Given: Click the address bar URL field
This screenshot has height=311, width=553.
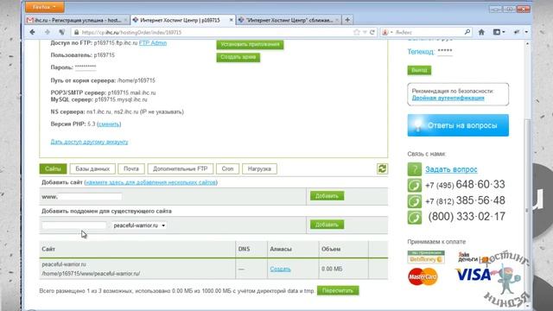Looking at the screenshot, I should tap(212, 32).
